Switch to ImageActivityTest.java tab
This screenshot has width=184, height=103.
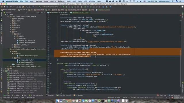pyautogui.click(x=80, y=13)
